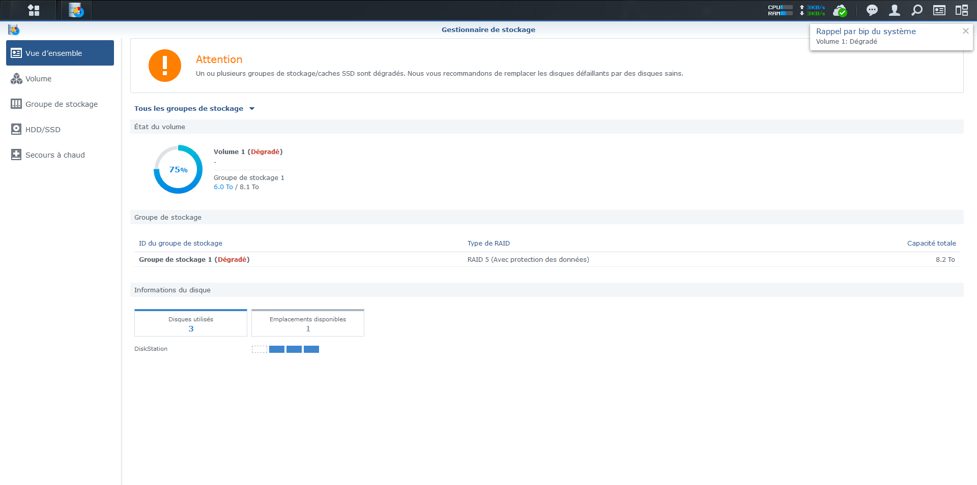Open the widgets panel icon
This screenshot has width=977, height=485.
(939, 10)
